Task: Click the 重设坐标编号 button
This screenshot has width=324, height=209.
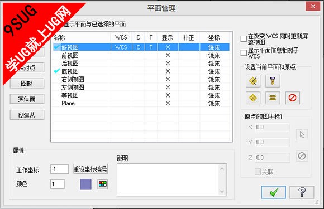Action: (x=90, y=169)
